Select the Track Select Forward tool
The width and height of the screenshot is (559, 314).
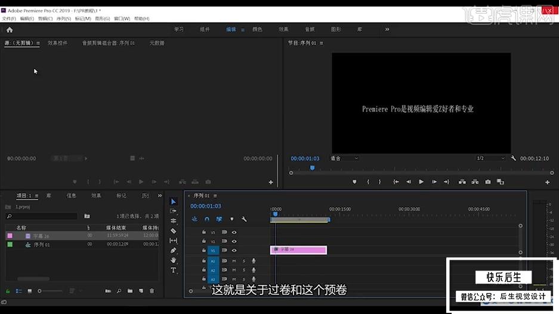point(173,211)
